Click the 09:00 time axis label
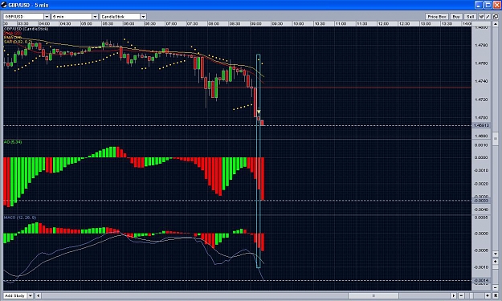Viewport: 502px width, 301px height. coord(255,23)
